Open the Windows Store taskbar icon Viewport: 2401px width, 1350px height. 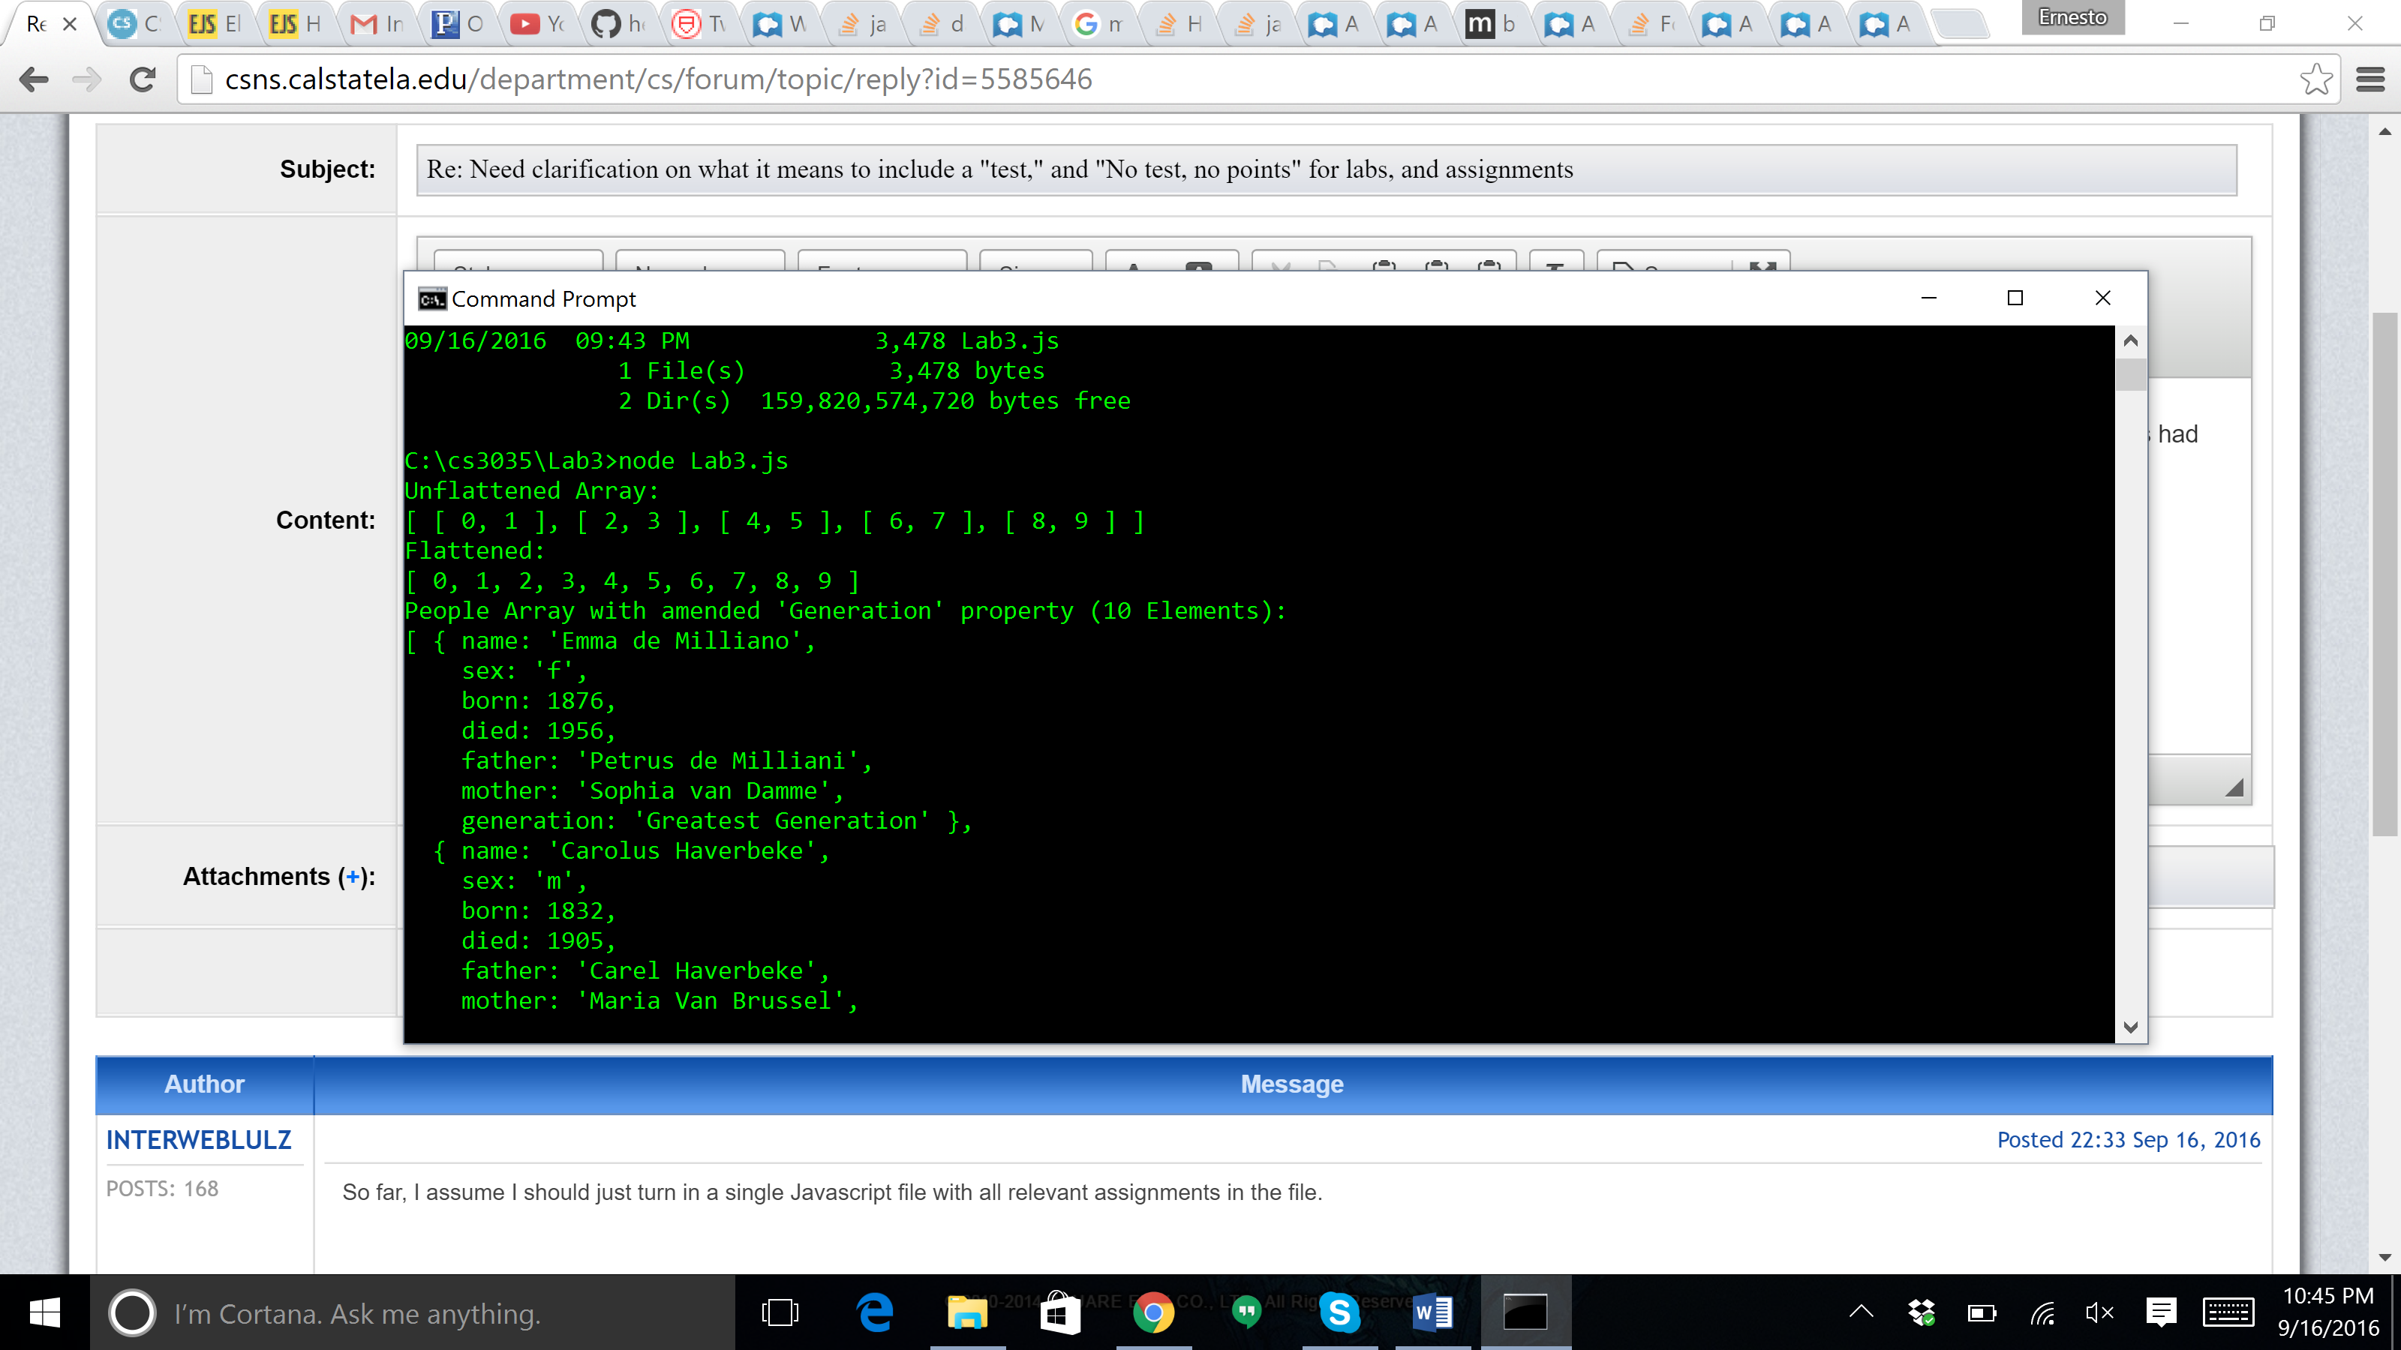[1059, 1312]
